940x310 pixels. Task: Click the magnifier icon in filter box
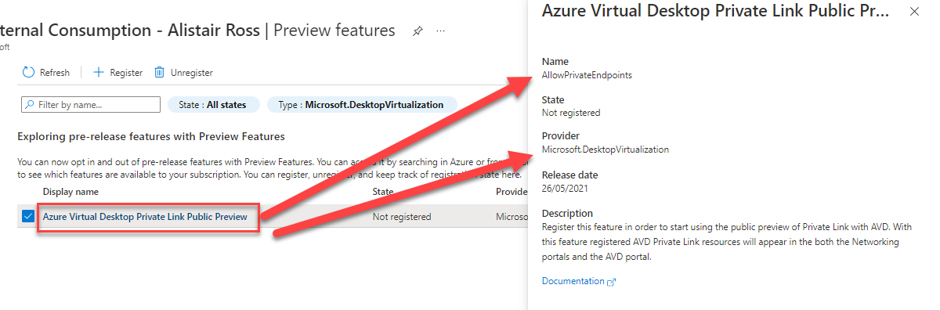click(29, 104)
